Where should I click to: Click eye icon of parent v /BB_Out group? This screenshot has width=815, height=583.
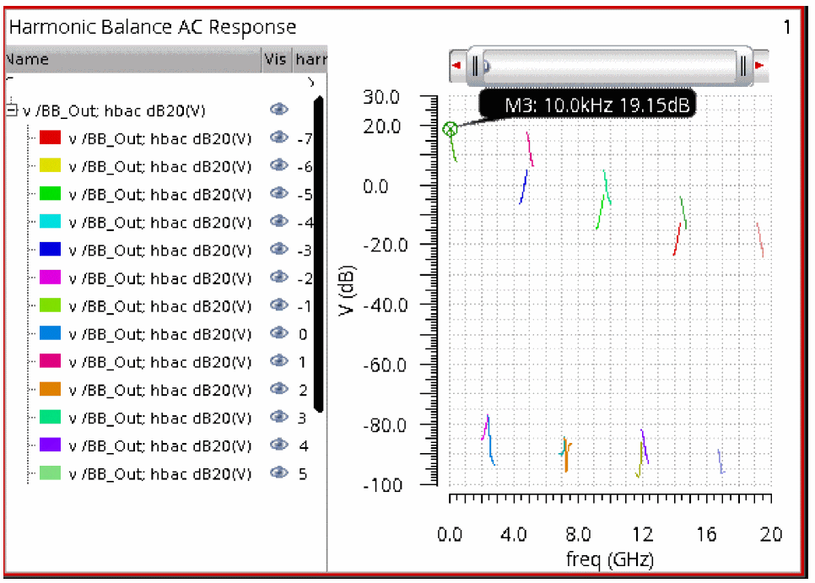click(278, 111)
